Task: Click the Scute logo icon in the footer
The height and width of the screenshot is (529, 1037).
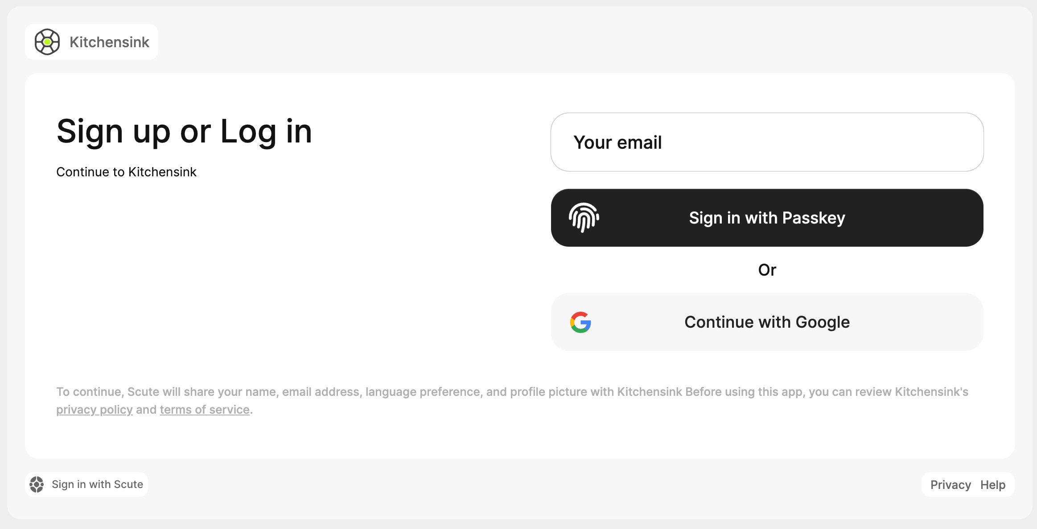Action: (x=37, y=484)
